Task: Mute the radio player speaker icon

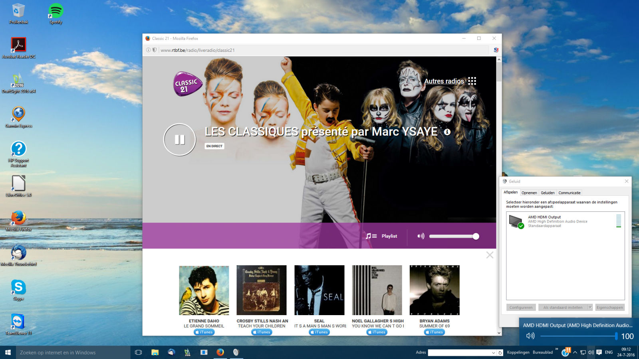Action: tap(421, 236)
